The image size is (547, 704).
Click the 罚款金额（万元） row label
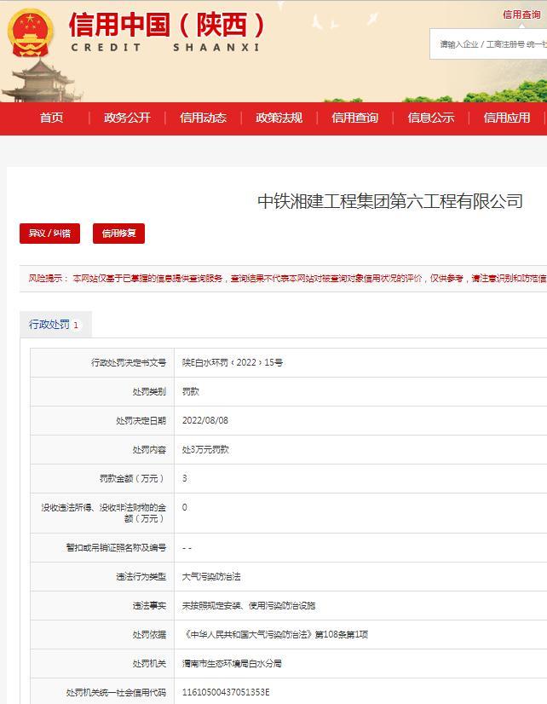pos(133,479)
